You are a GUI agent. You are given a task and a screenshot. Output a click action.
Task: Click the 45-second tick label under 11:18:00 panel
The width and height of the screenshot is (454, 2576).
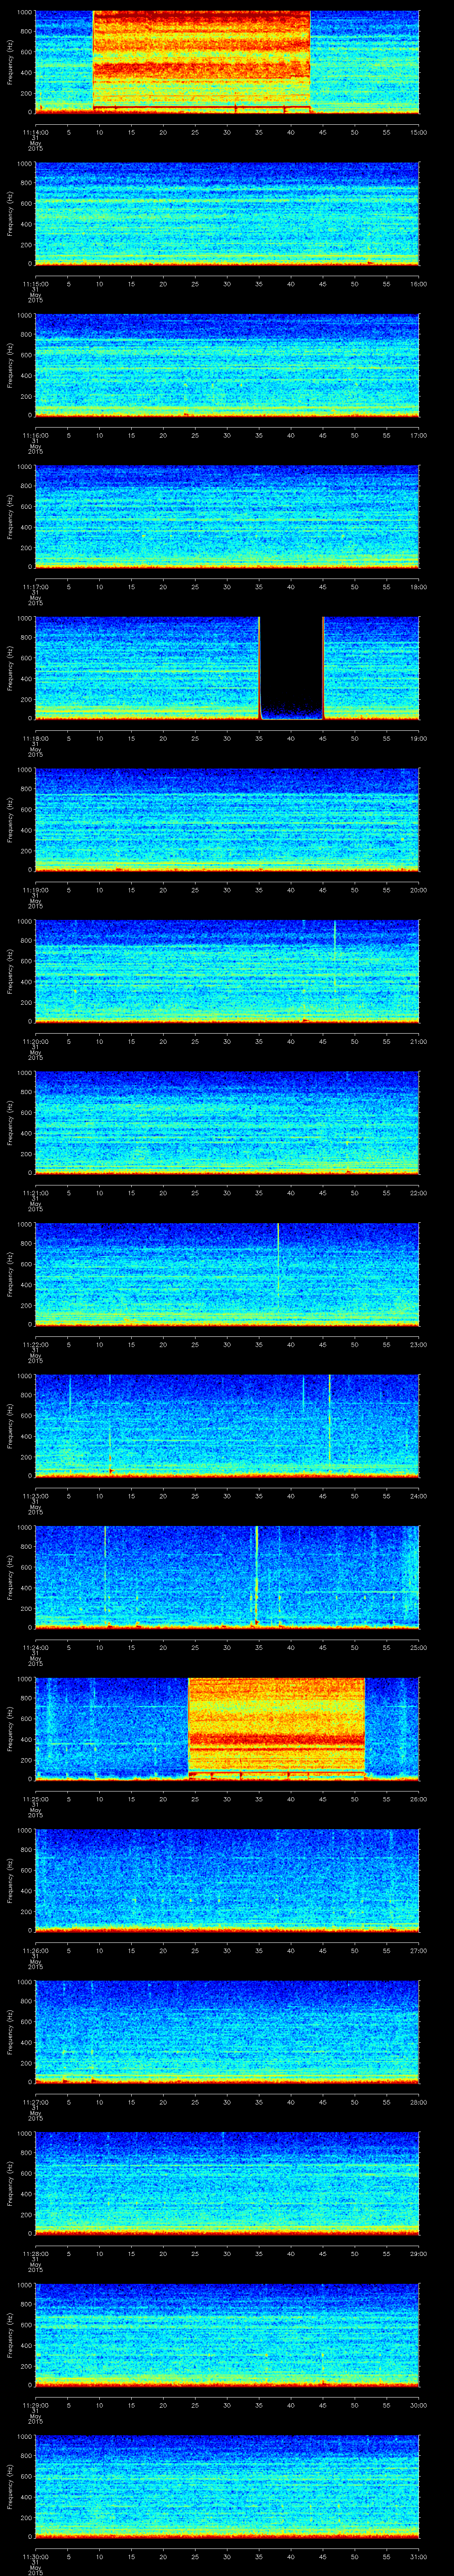click(323, 737)
